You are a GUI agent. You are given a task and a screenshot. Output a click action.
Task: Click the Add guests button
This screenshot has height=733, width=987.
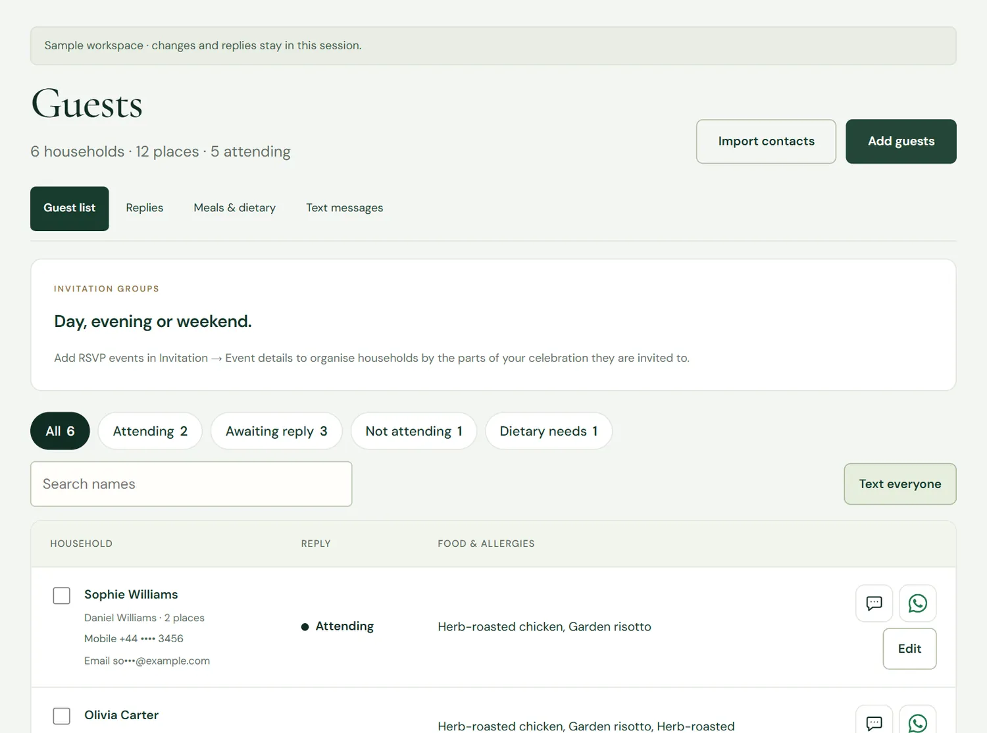(x=901, y=141)
